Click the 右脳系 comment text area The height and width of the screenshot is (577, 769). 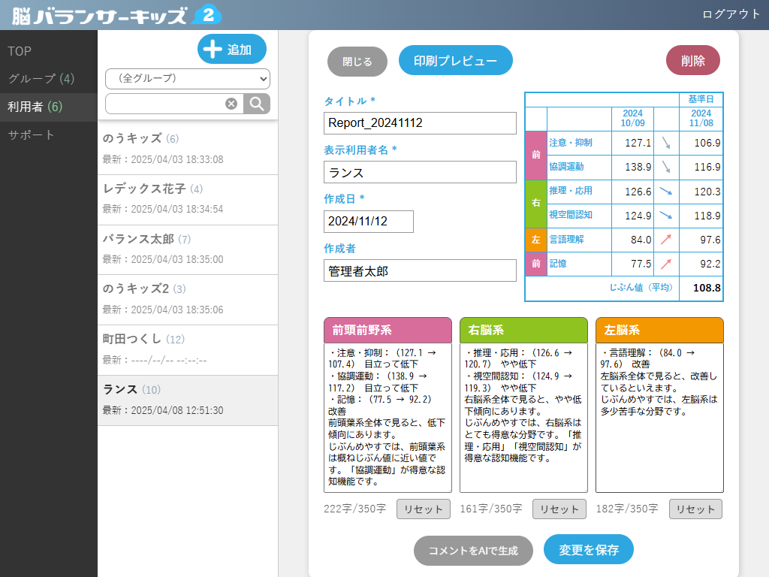[x=523, y=418]
